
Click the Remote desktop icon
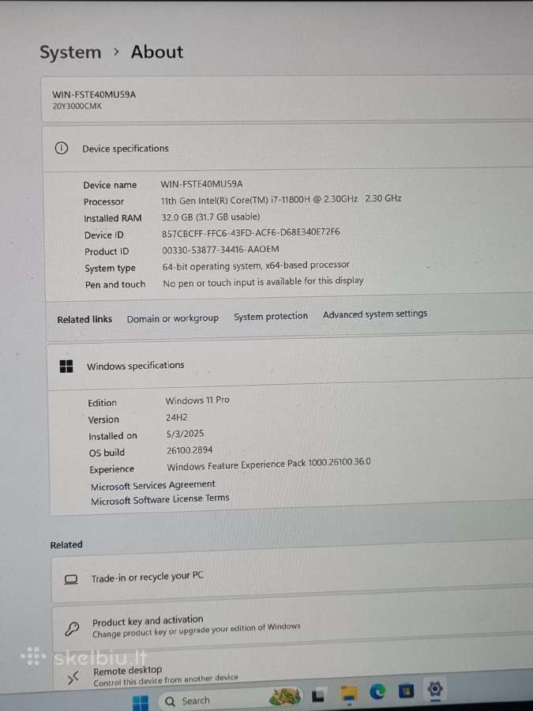pos(73,678)
